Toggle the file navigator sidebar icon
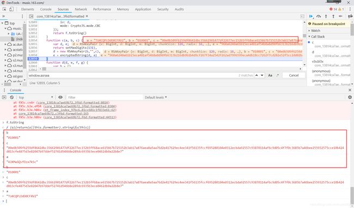Viewport: 354px width, 208px height. 31,16
